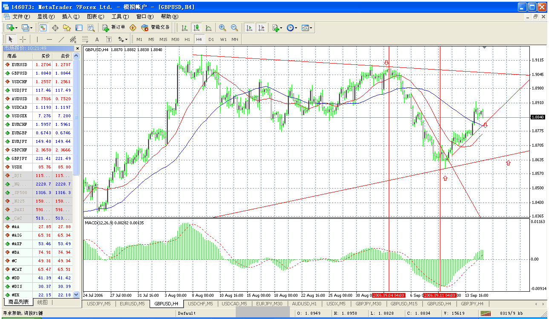Select the vertical line drawing tool

point(38,39)
